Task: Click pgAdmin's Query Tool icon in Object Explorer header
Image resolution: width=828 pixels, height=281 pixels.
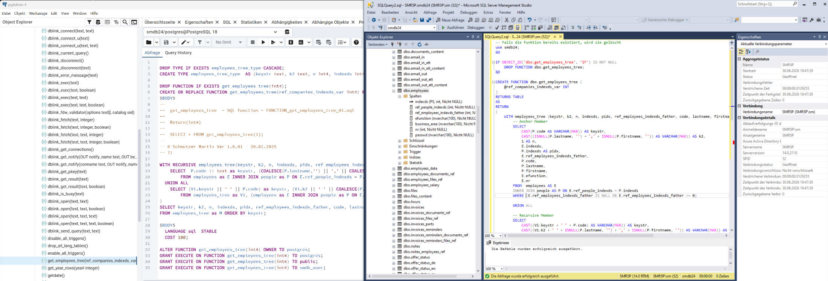Action: click(x=134, y=22)
